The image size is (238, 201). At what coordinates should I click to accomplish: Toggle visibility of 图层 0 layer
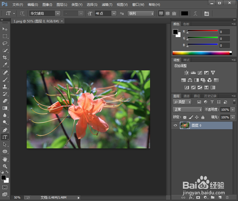click(x=175, y=125)
